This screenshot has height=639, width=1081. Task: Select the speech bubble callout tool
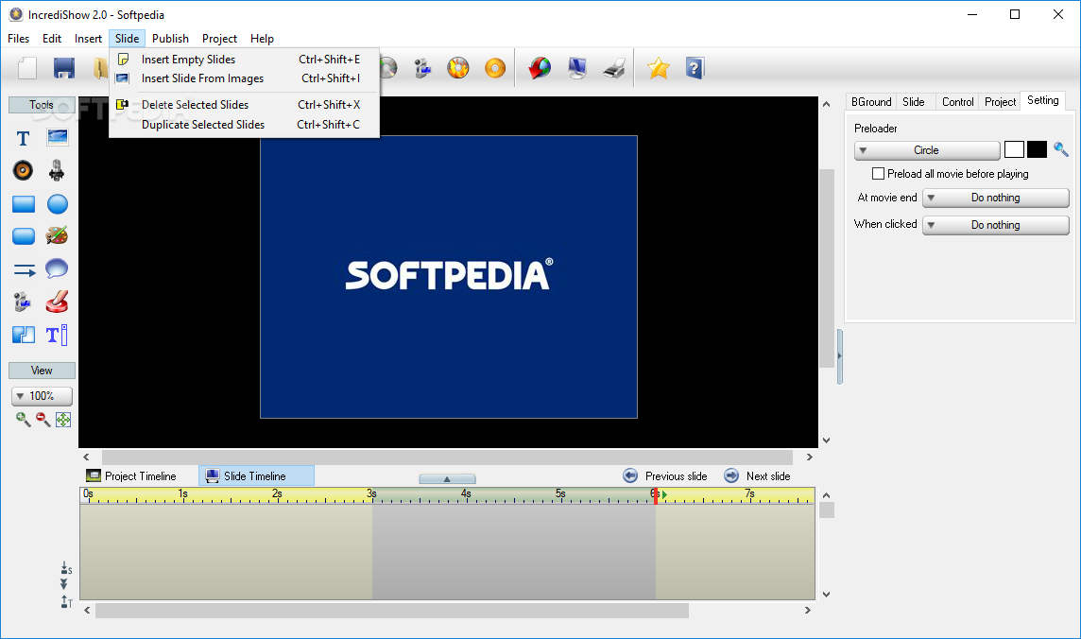click(x=57, y=268)
